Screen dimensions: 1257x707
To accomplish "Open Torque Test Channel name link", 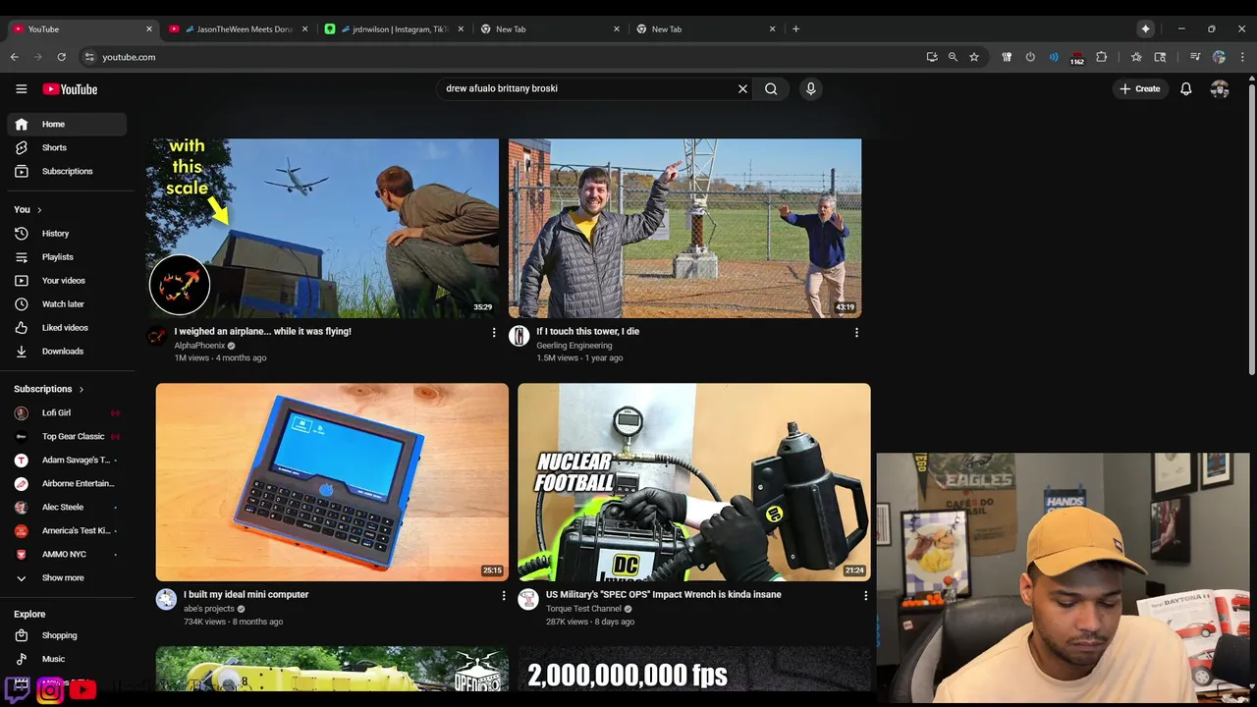I will 583,609.
